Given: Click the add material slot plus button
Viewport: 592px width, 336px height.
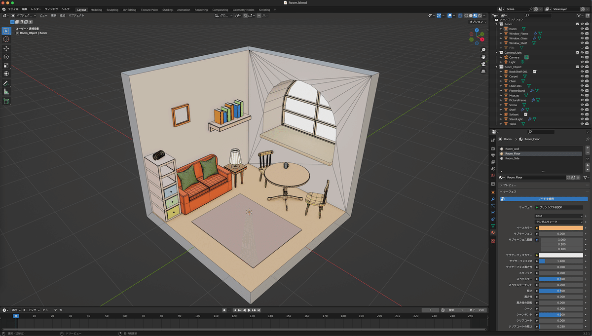Looking at the screenshot, I should click(x=587, y=148).
